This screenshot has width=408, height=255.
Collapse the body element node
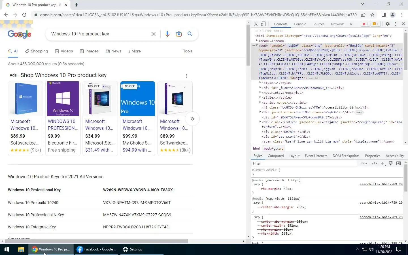point(257,45)
